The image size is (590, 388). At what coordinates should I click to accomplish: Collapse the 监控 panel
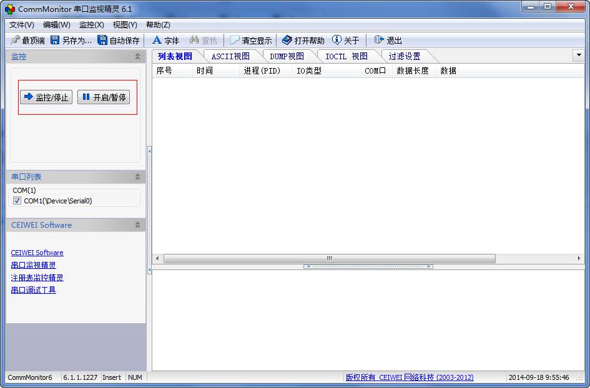tap(139, 56)
